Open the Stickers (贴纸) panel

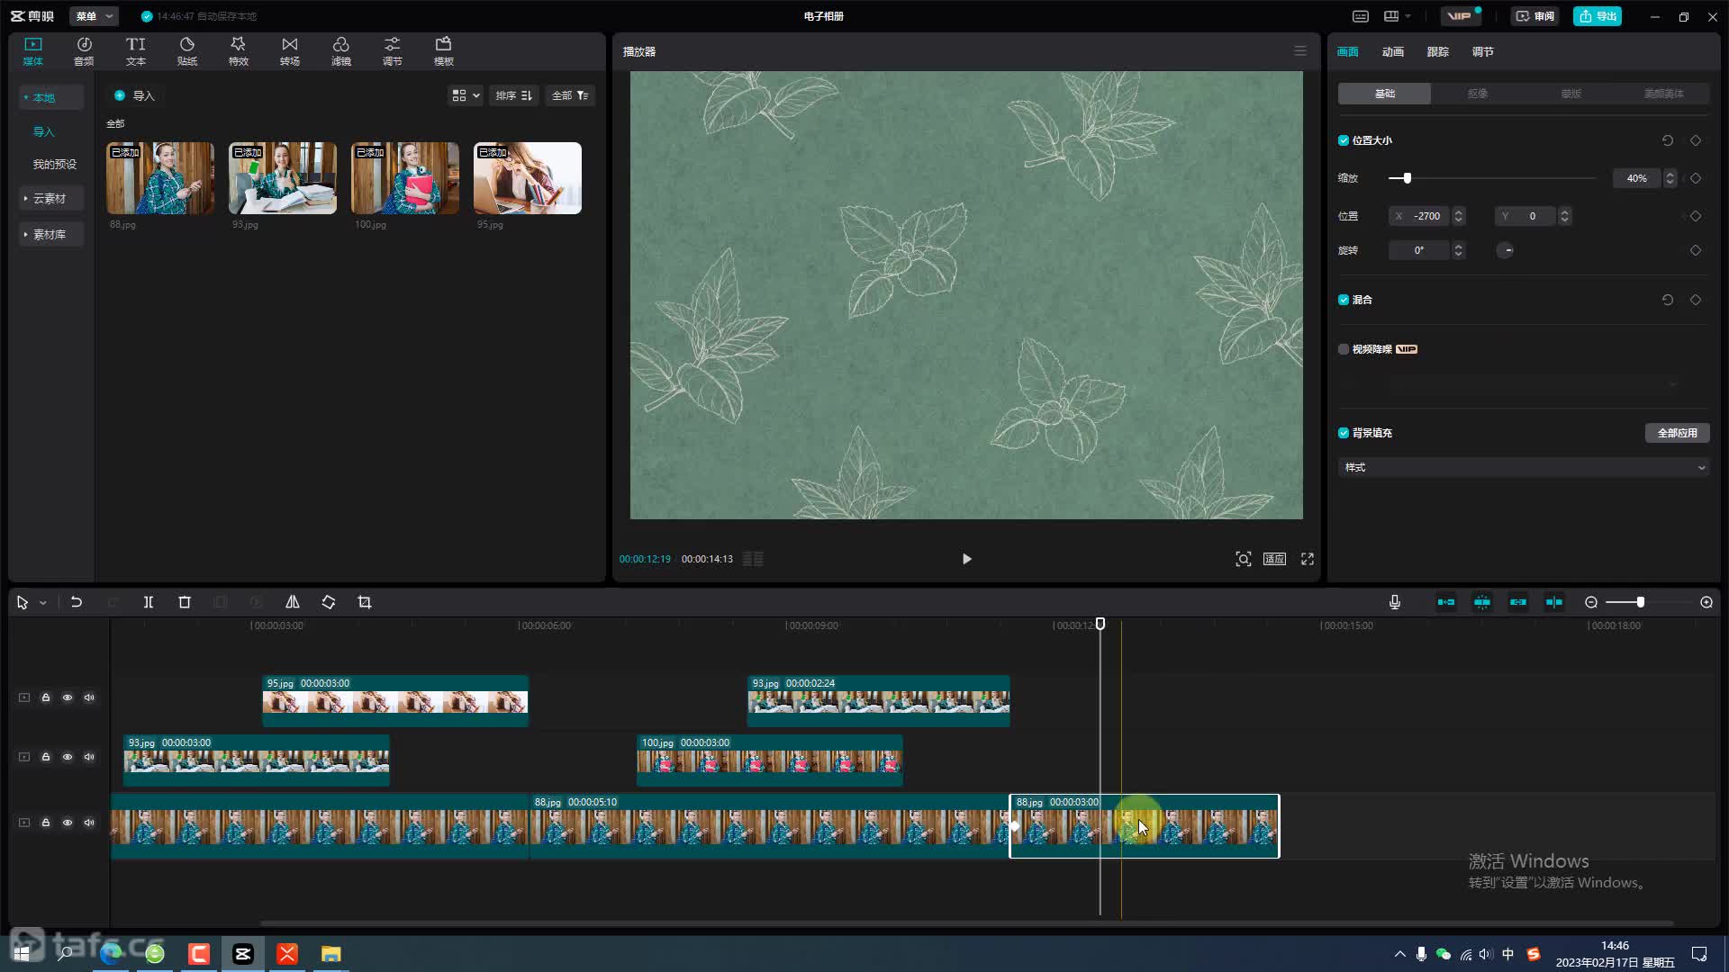186,51
